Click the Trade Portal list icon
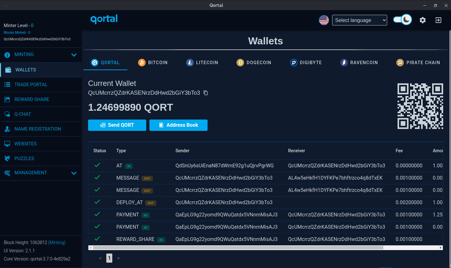The image size is (451, 268). coord(7,85)
